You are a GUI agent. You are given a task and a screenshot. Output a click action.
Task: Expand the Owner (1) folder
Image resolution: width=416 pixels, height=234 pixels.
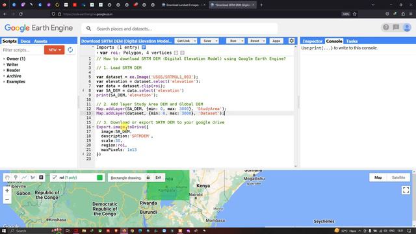point(4,58)
